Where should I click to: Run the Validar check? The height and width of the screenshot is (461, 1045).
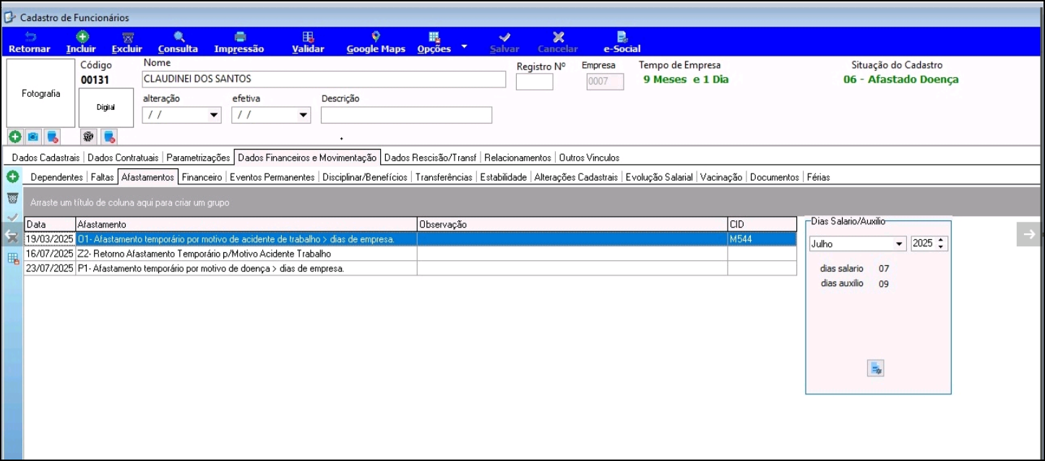pos(308,43)
